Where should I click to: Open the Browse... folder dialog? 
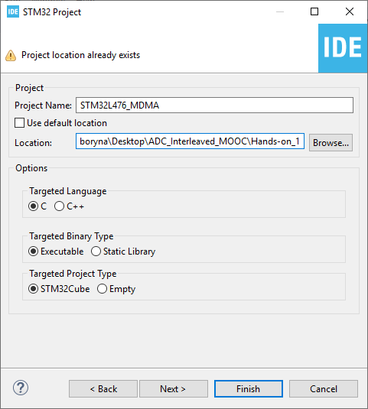[x=331, y=143]
